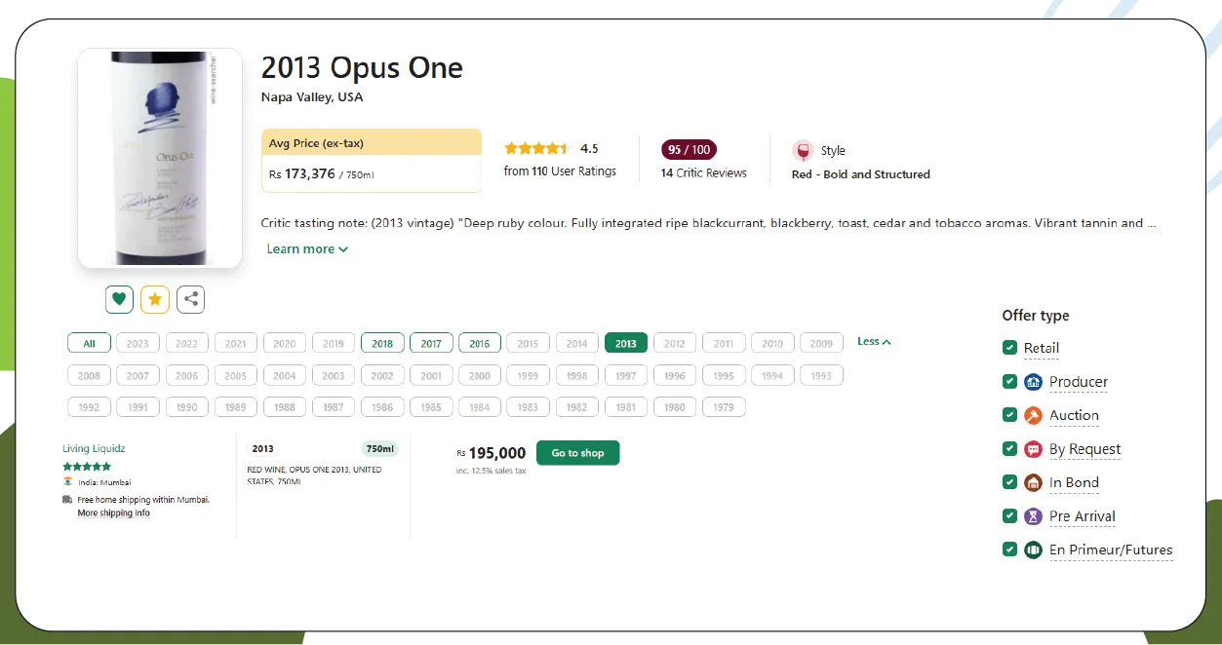Pick the 1979 vintage chip
This screenshot has height=645, width=1222.
pyautogui.click(x=724, y=407)
